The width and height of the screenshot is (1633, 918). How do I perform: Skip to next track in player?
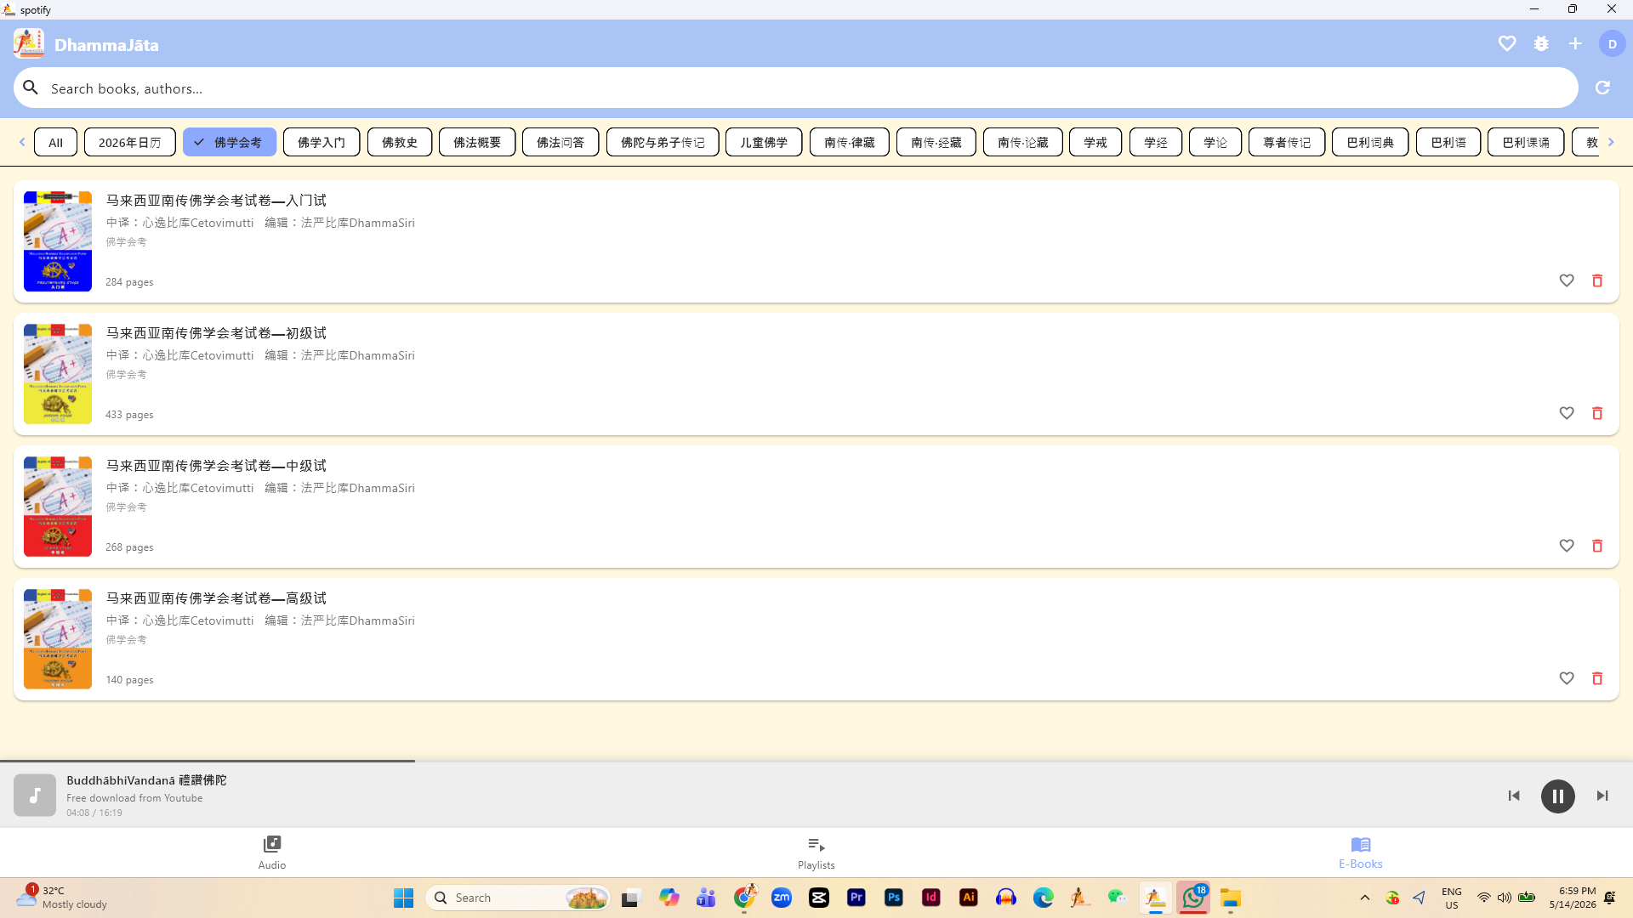click(x=1602, y=796)
